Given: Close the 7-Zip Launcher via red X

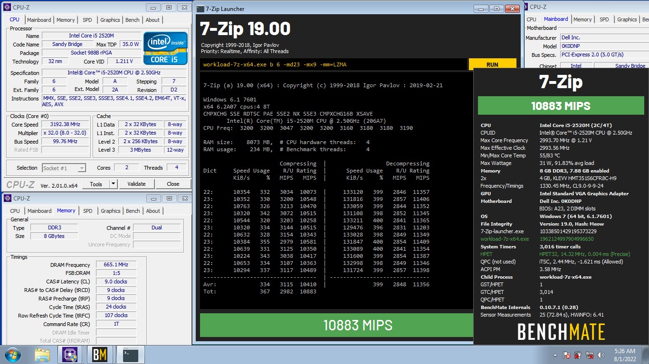Looking at the screenshot, I should click(511, 9).
